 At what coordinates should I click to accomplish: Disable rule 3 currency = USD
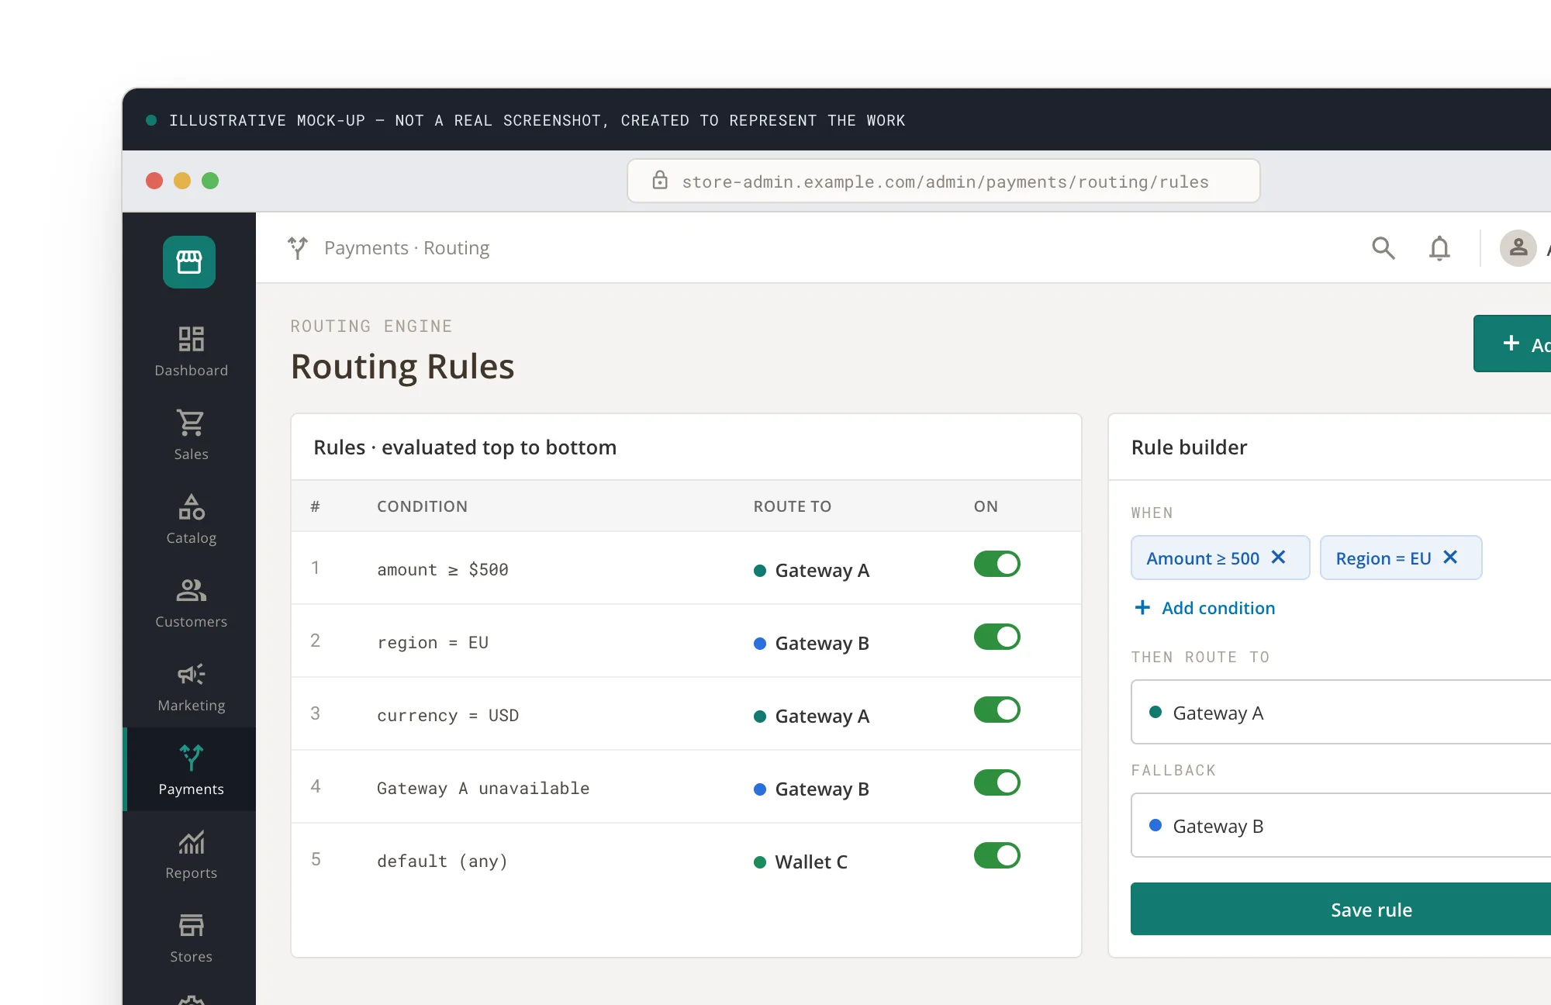(997, 710)
